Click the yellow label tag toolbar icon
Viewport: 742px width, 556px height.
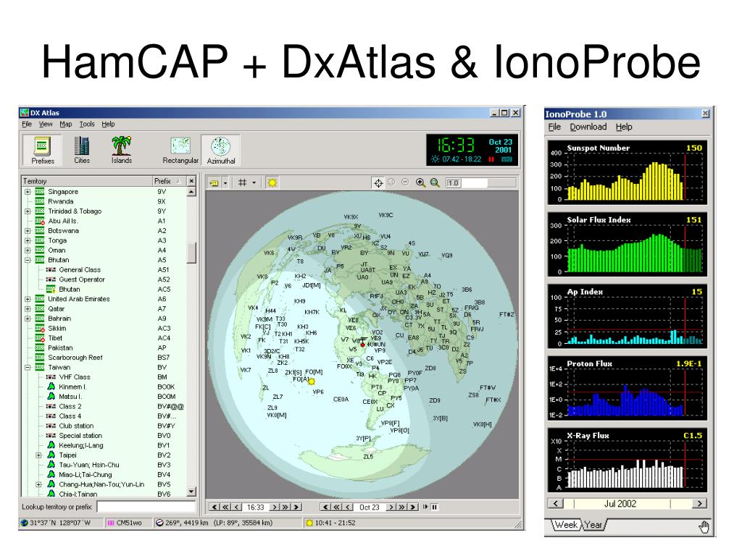pos(214,183)
